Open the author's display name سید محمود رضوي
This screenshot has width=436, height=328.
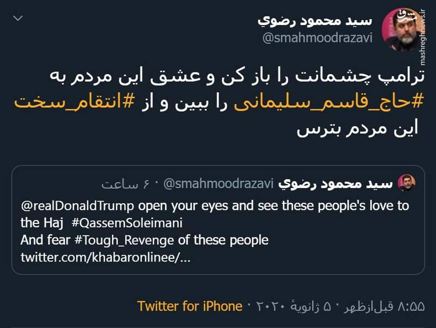314,21
